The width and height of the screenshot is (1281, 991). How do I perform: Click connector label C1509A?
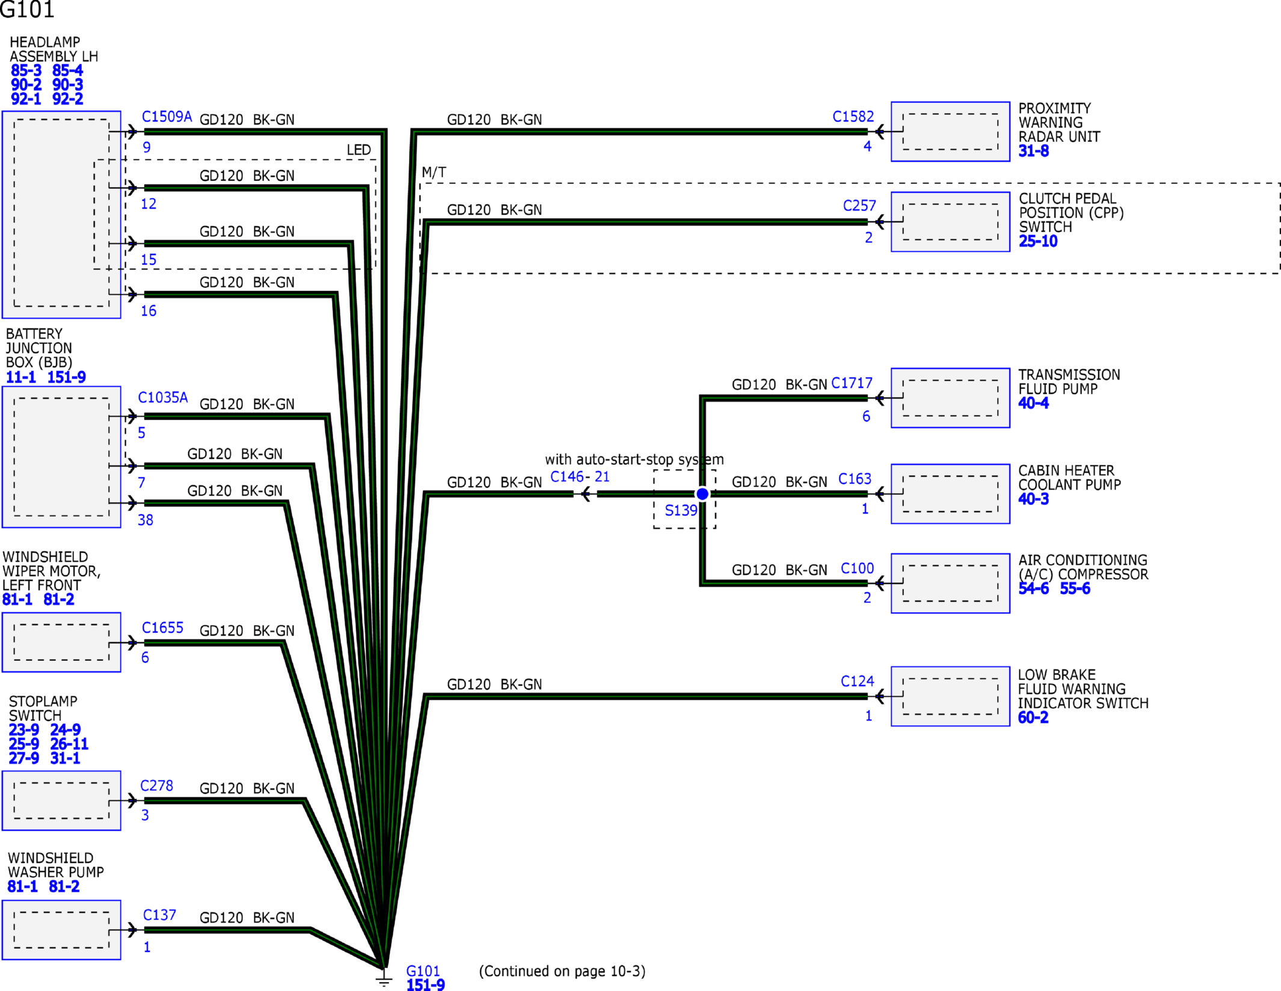point(167,116)
